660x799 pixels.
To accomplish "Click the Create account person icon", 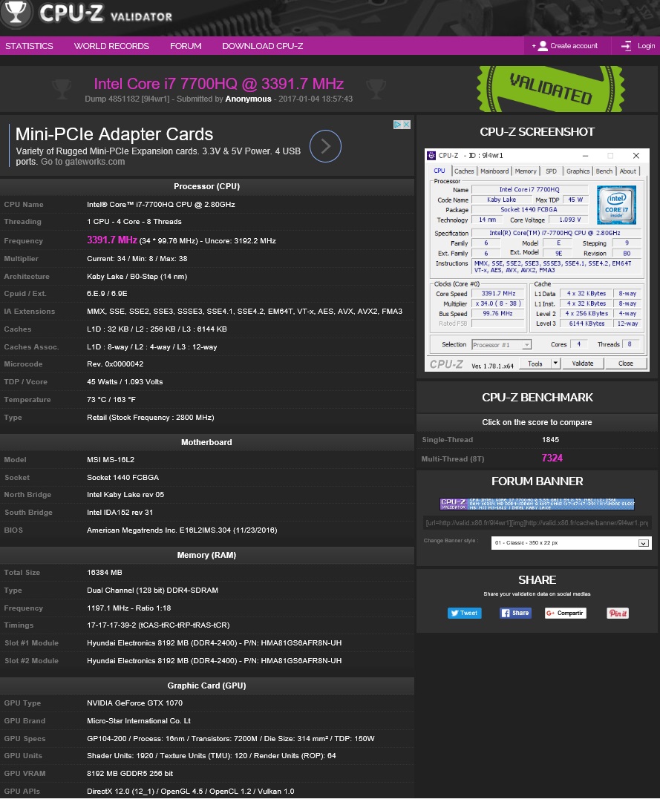I will coord(543,46).
